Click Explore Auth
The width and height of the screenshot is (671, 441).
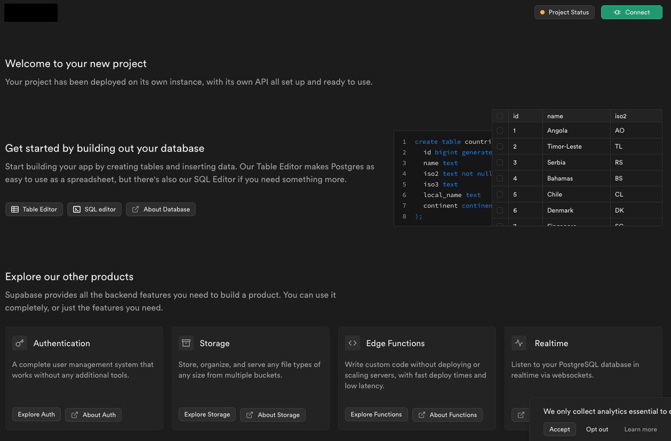[x=36, y=414]
